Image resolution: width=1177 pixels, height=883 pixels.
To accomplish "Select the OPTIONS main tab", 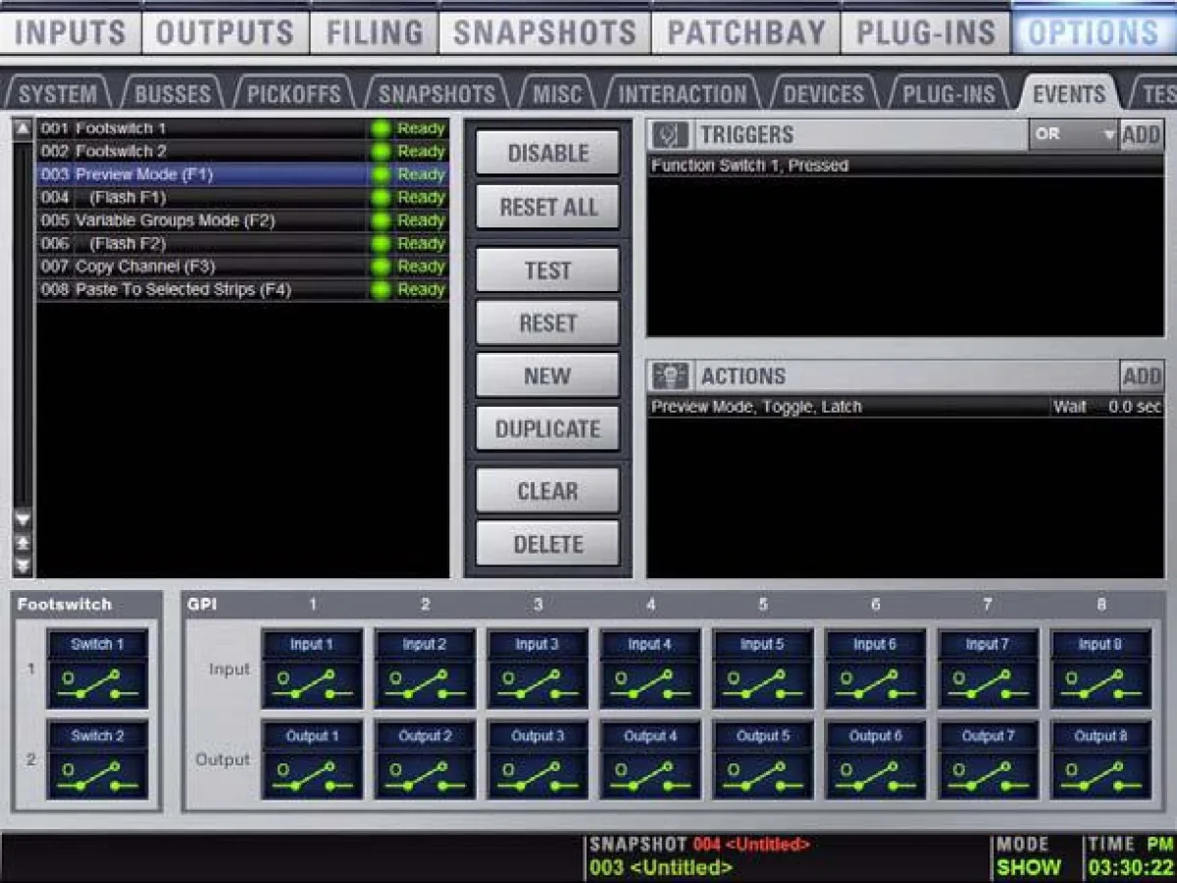I will [x=1094, y=32].
